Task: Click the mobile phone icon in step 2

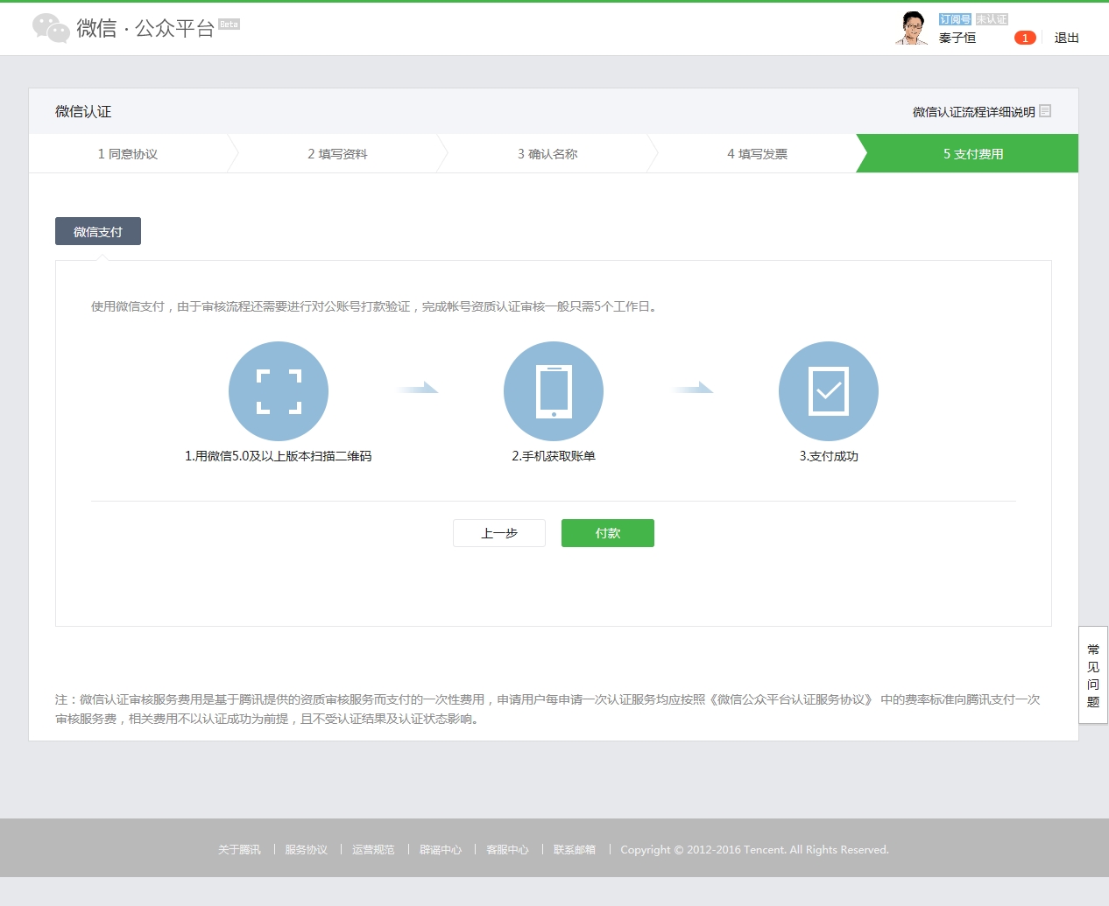Action: tap(554, 391)
